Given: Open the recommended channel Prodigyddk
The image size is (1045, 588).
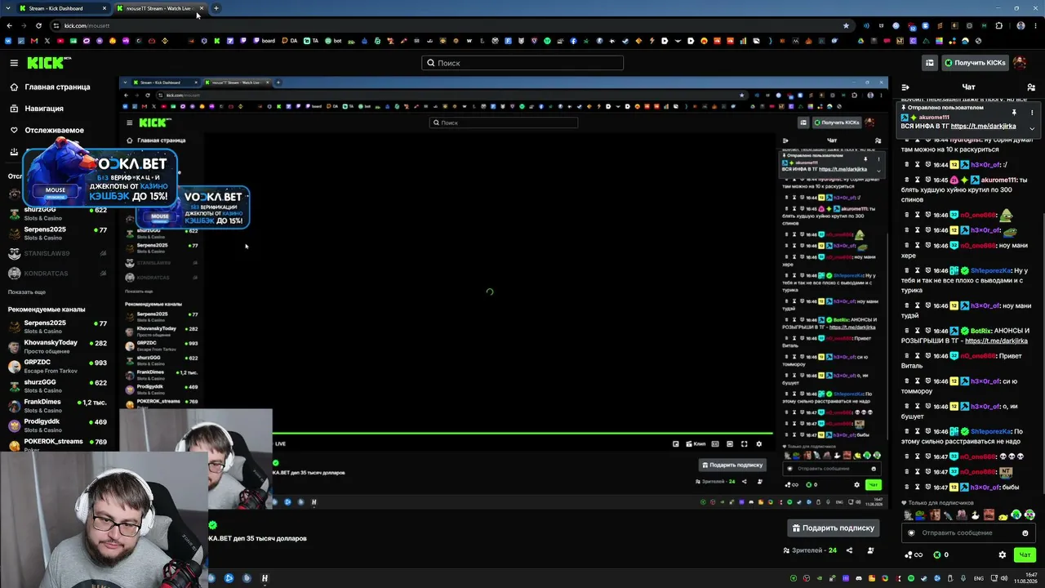Looking at the screenshot, I should point(59,425).
